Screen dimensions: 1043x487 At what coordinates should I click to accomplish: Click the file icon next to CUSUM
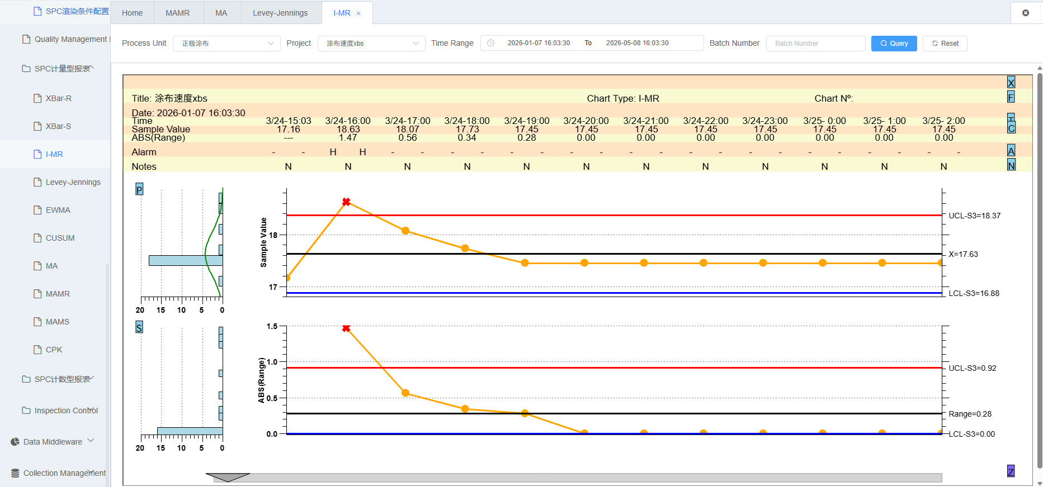click(x=37, y=238)
